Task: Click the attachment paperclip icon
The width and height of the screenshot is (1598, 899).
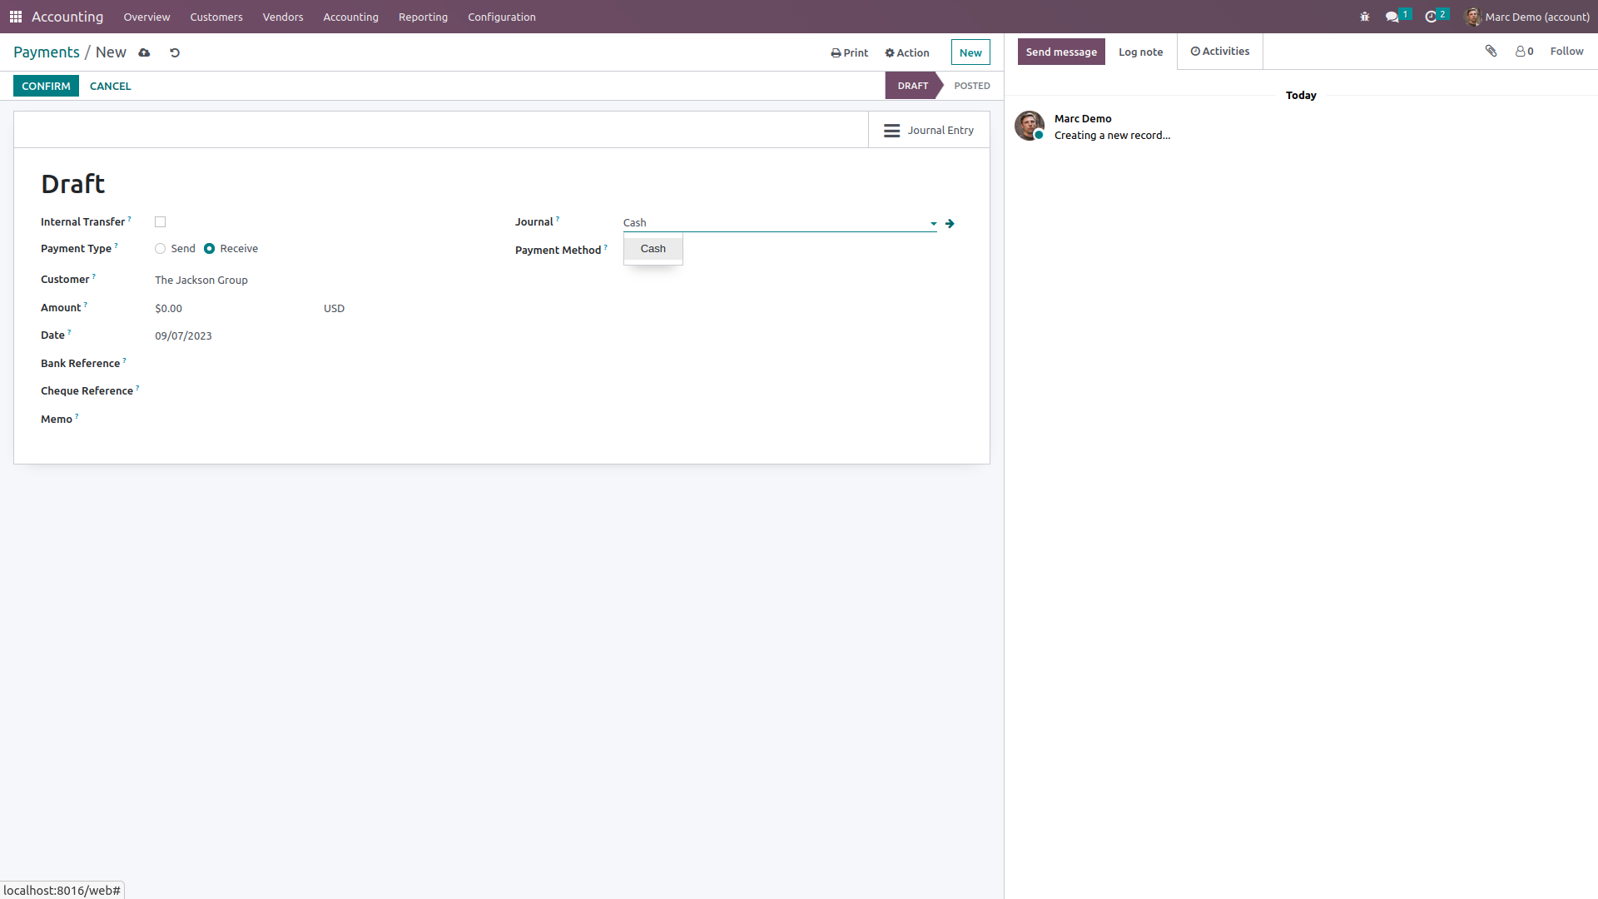Action: 1491,52
